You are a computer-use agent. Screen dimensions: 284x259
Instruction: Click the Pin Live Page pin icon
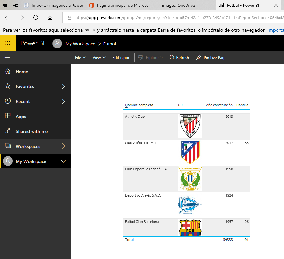coord(198,57)
